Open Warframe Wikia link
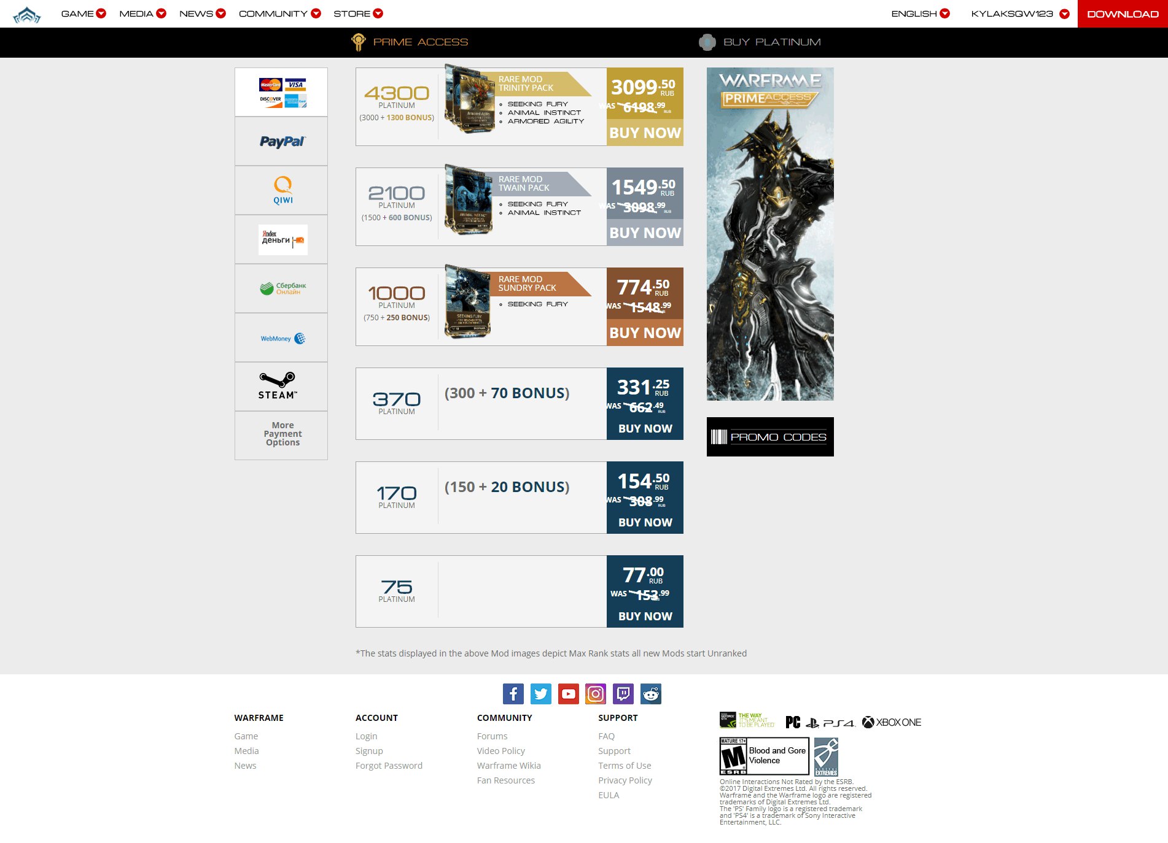The width and height of the screenshot is (1168, 843). point(509,766)
